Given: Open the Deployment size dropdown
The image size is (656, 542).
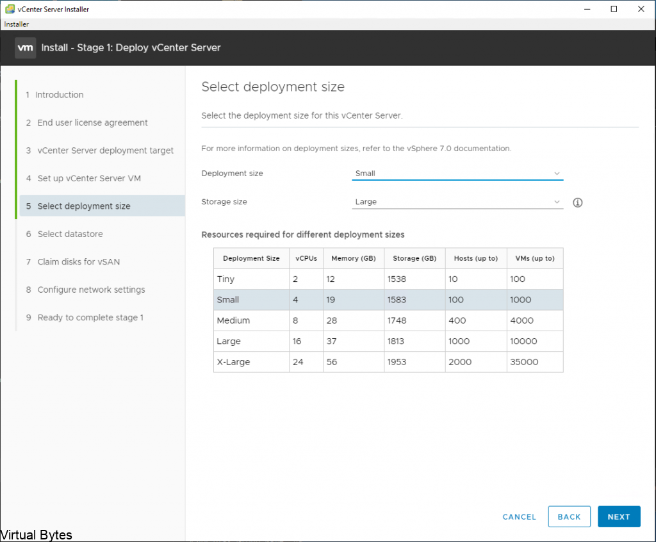Looking at the screenshot, I should pos(457,173).
